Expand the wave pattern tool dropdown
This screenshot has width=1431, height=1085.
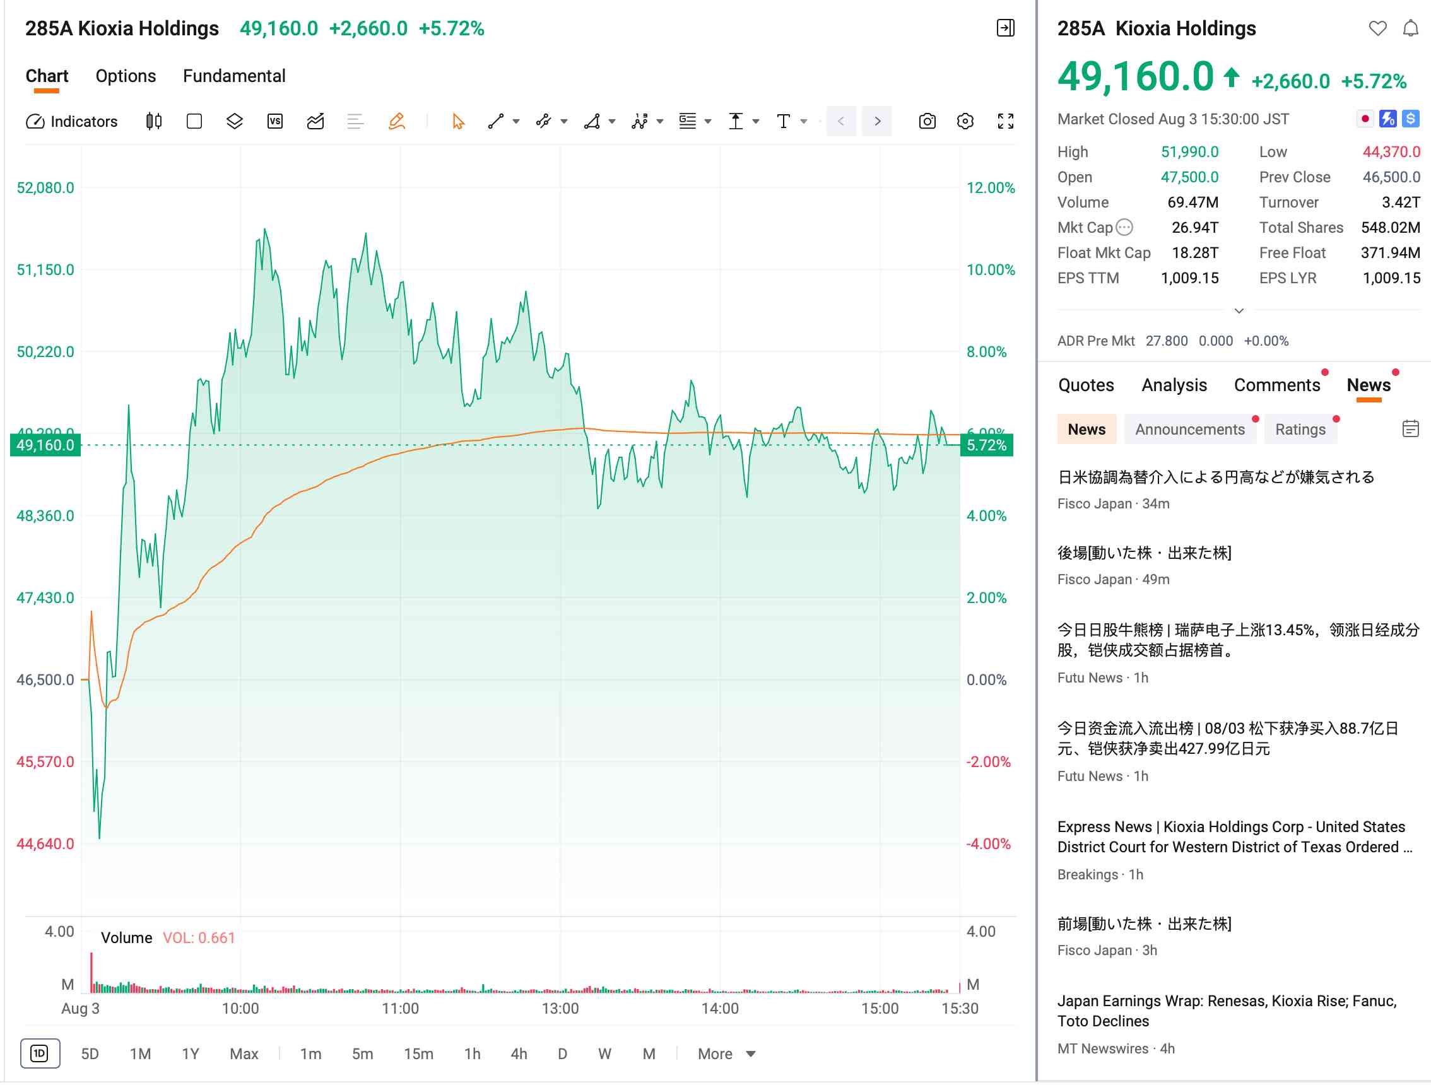(x=660, y=122)
